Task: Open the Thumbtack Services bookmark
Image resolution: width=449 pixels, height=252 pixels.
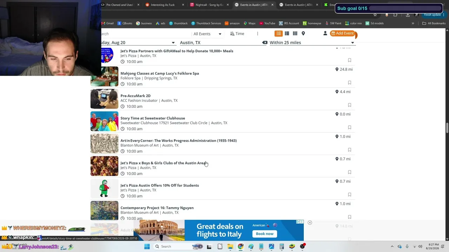Action: coord(206,23)
